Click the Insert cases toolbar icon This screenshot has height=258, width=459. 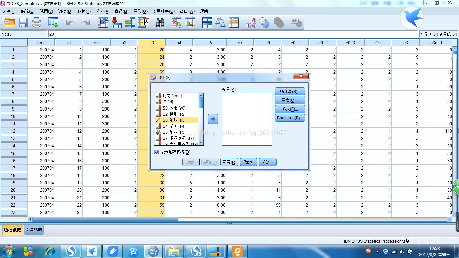pyautogui.click(x=176, y=23)
